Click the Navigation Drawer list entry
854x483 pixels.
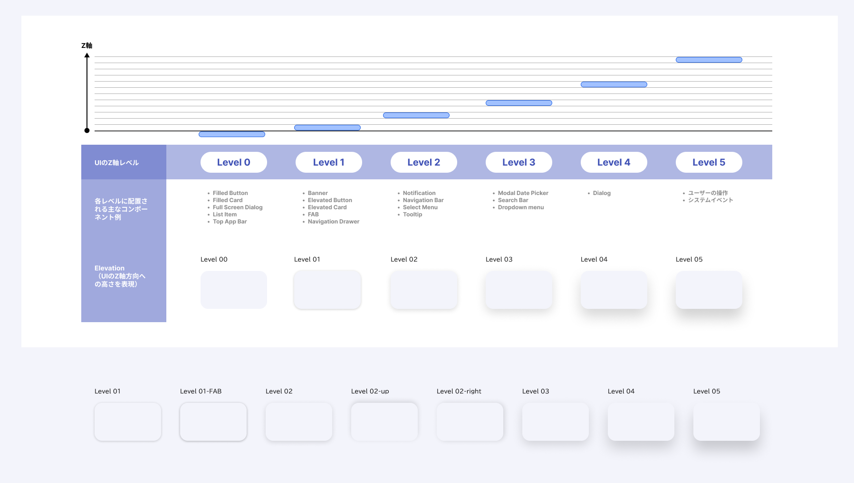coord(333,222)
